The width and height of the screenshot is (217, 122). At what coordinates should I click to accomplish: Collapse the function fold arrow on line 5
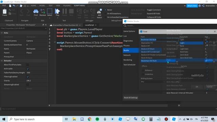pyautogui.click(x=55, y=42)
